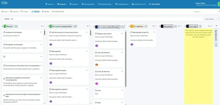Click Nuevo column card count badge
The width and height of the screenshot is (220, 105).
click(16, 26)
